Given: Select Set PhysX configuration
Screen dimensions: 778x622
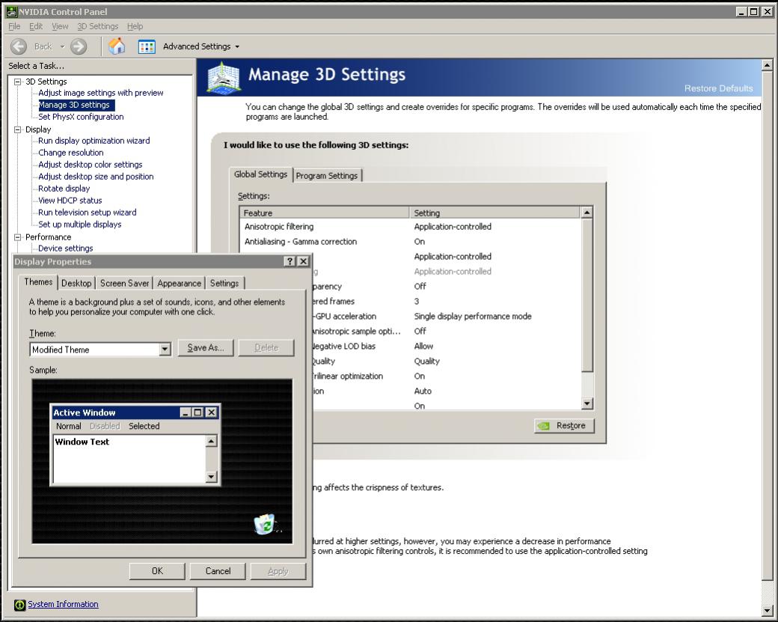Looking at the screenshot, I should coord(81,117).
